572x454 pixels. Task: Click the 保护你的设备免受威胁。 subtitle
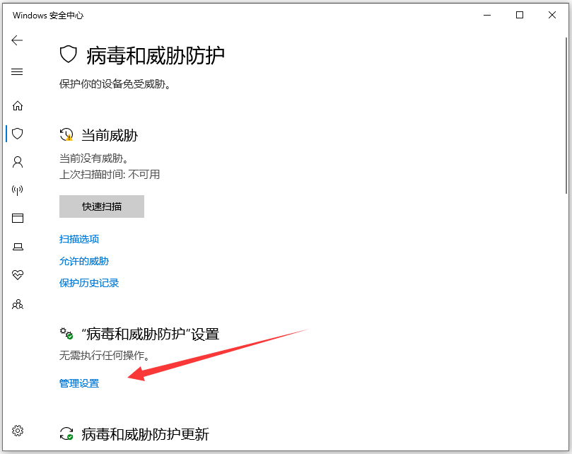(x=115, y=84)
